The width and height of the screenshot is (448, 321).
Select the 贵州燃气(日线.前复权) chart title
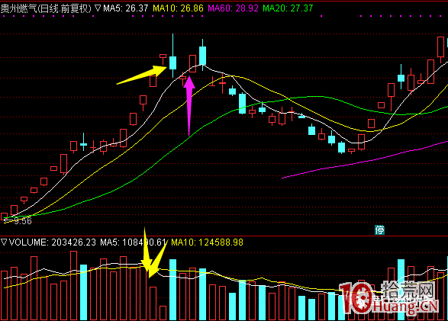(x=46, y=8)
